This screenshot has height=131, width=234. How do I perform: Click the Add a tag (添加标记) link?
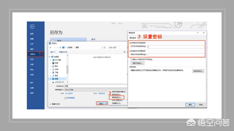102,94
